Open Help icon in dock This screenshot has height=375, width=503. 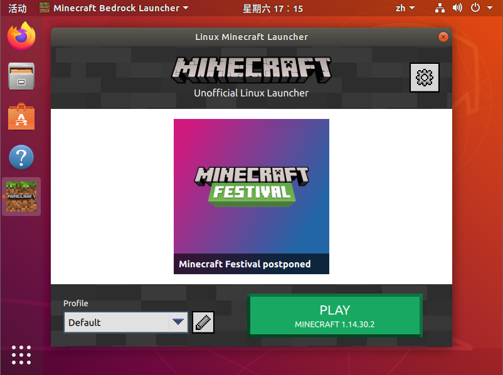point(21,157)
